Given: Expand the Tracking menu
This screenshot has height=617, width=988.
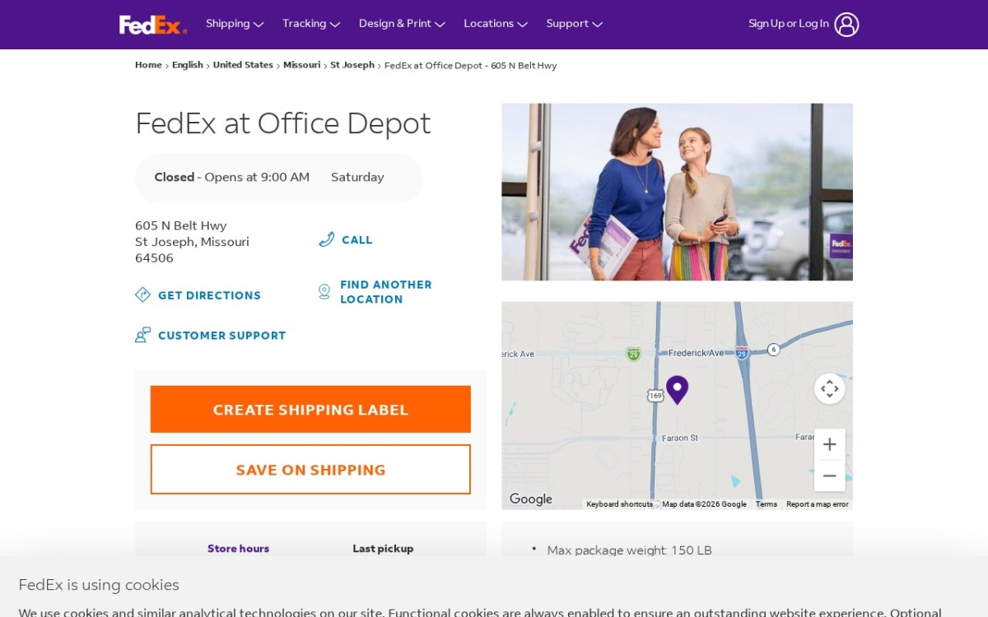Looking at the screenshot, I should (x=311, y=24).
